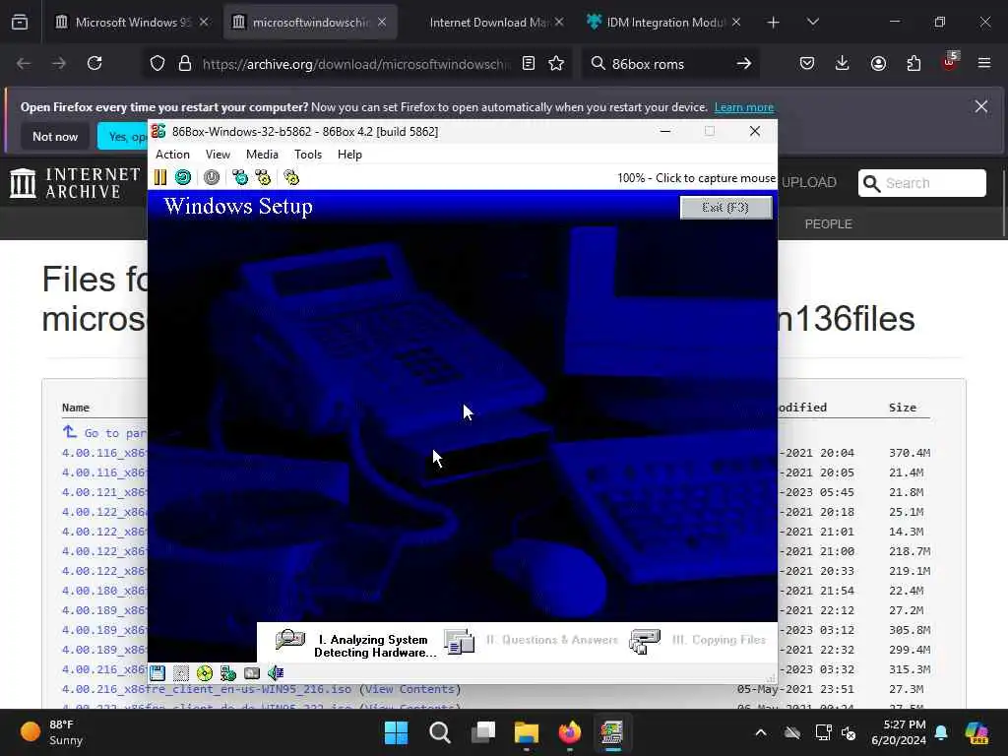Click network status icon in 86Box
This screenshot has width=1008, height=756.
[228, 673]
